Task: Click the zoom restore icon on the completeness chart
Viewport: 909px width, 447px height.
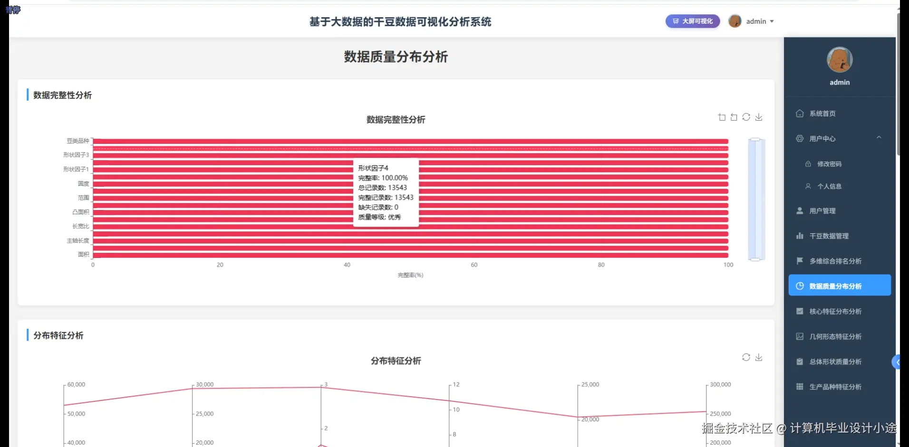Action: 734,117
